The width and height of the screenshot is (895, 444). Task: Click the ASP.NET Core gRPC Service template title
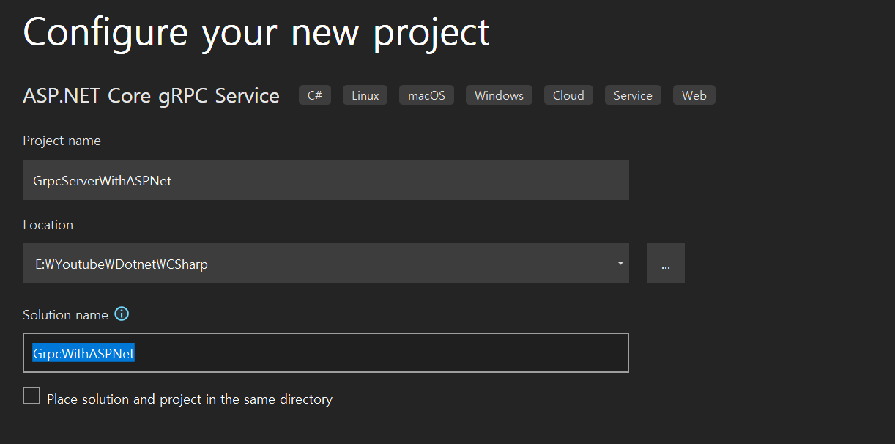pos(151,96)
